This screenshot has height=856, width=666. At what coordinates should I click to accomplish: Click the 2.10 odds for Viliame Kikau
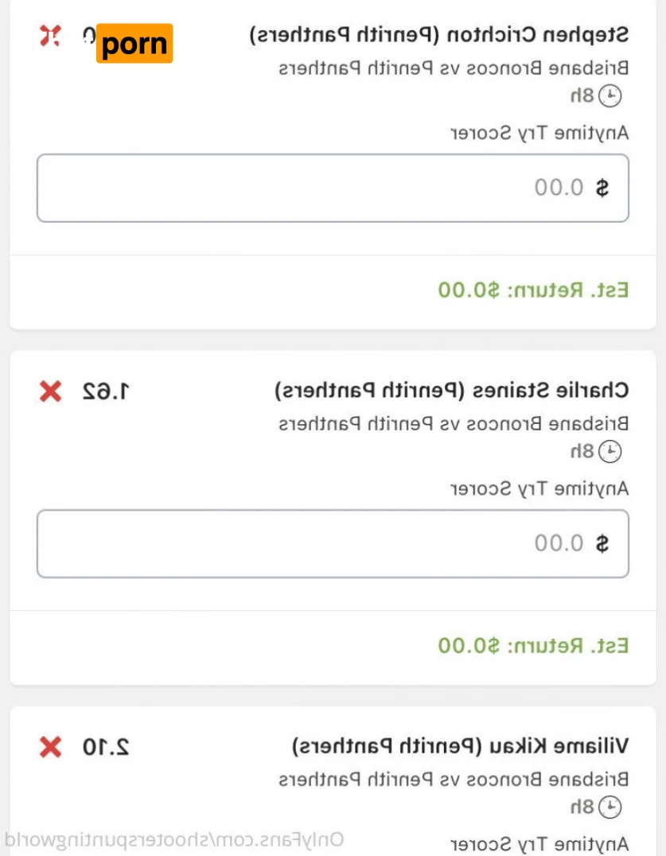point(106,747)
